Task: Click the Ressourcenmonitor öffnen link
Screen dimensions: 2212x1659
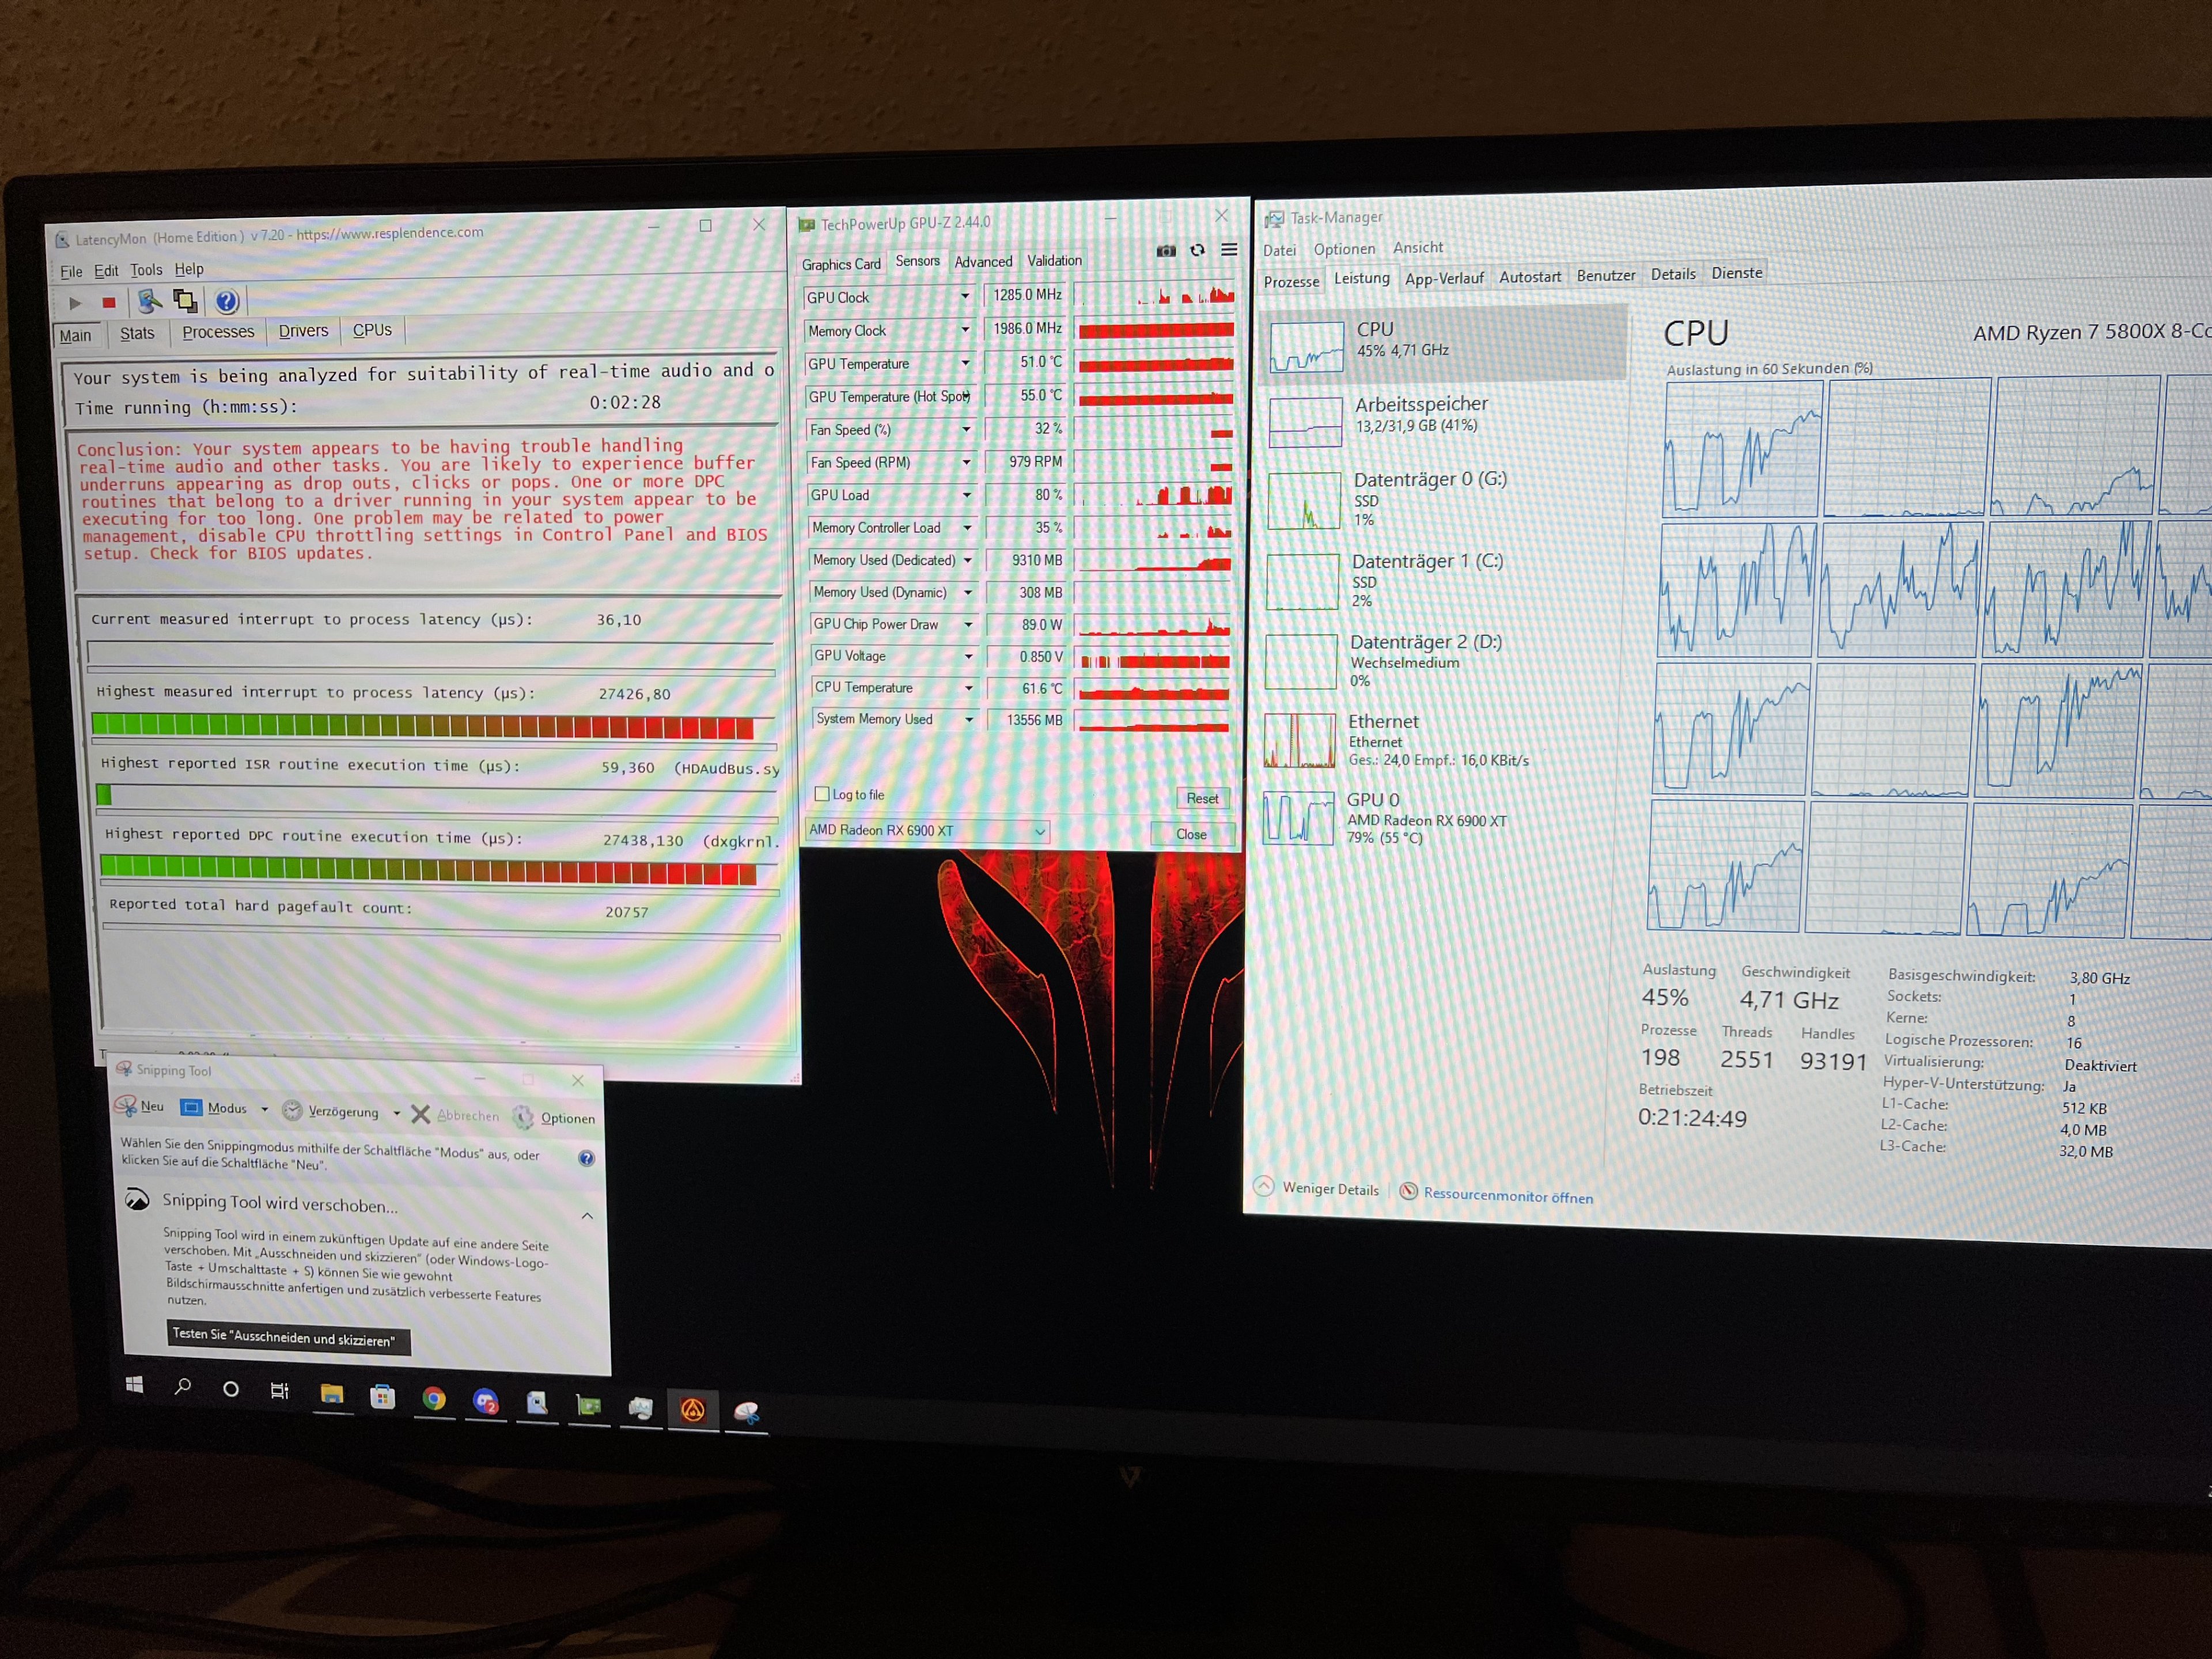Action: [x=1507, y=1195]
